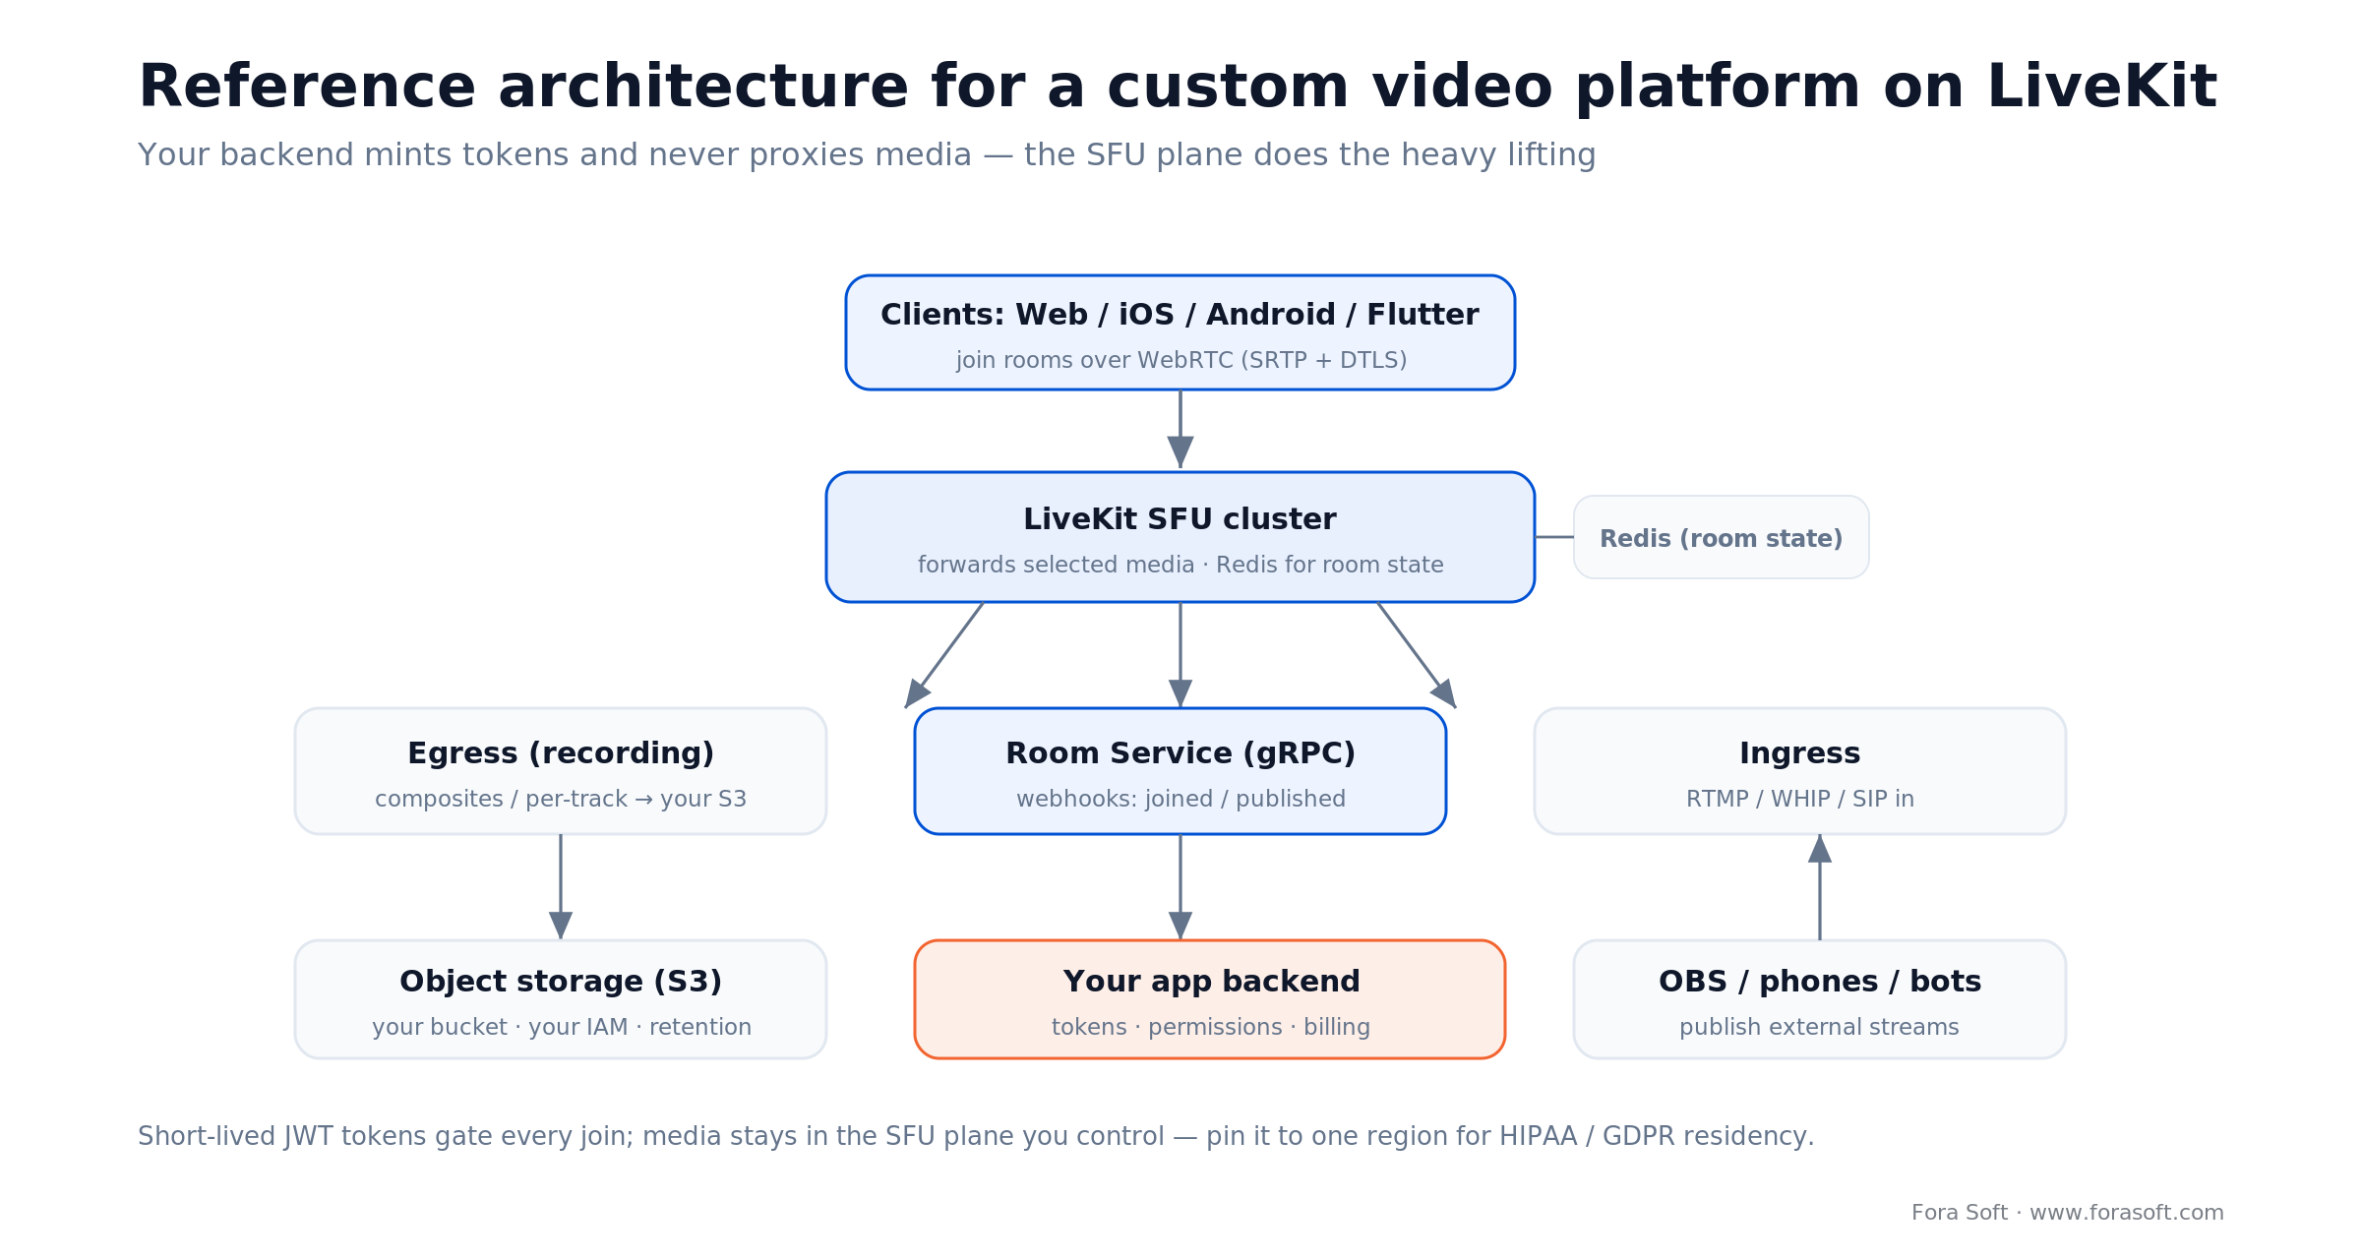Select 'composites / per-track → your S3' text
Viewport: 2361px width, 1259px height.
tap(561, 799)
